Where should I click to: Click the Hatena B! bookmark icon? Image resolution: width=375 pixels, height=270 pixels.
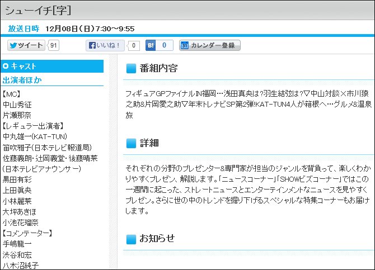tap(151, 45)
